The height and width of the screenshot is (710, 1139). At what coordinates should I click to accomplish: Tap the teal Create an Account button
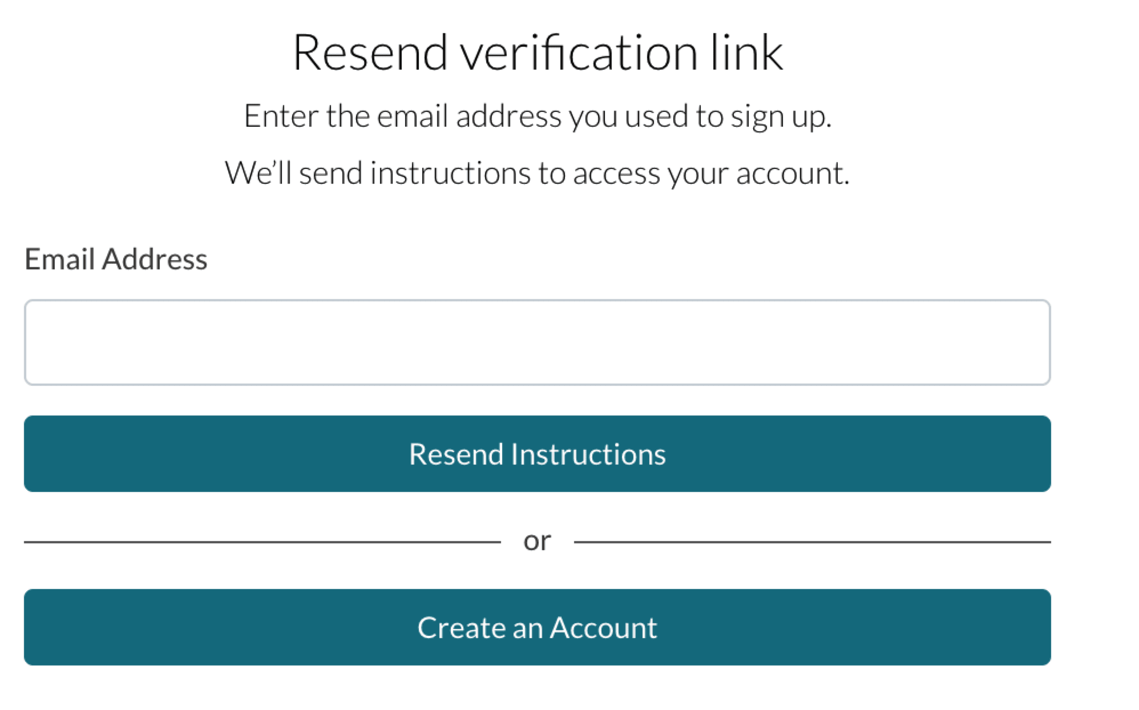tap(536, 627)
